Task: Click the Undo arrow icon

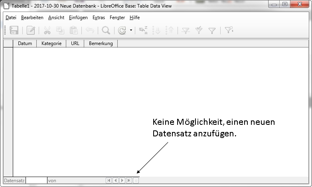Action: [90, 30]
